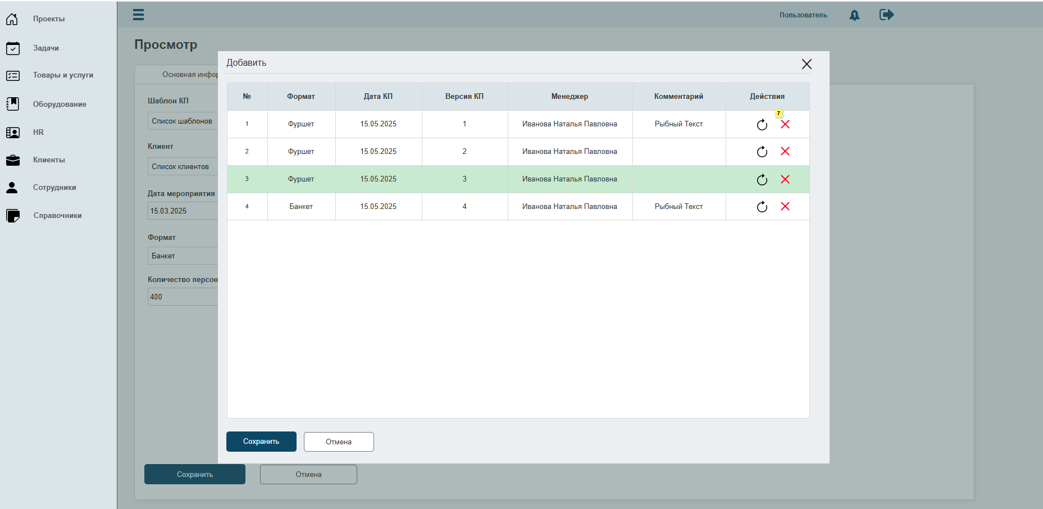Click Отмена button in the dialog
This screenshot has height=509, width=1043.
click(x=339, y=442)
